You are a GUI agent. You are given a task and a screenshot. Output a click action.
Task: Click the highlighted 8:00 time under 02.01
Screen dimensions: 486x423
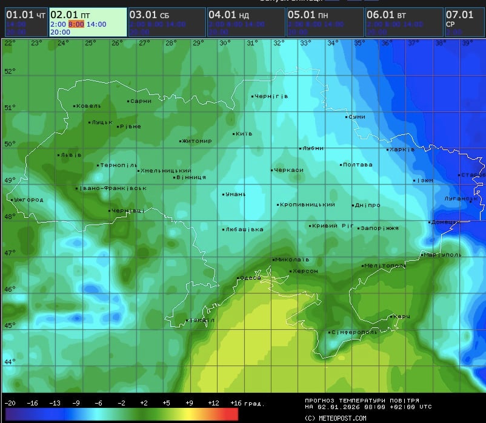pos(76,24)
